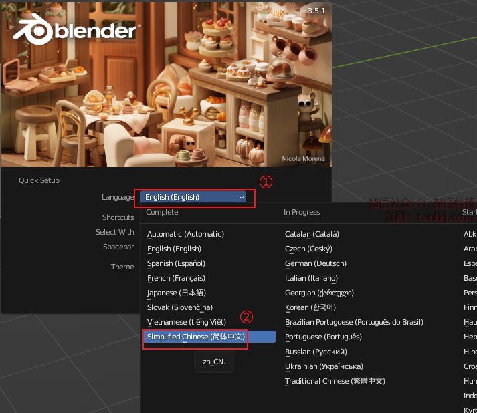
Task: Pick Ukrainian (Українська) language
Action: tap(324, 366)
